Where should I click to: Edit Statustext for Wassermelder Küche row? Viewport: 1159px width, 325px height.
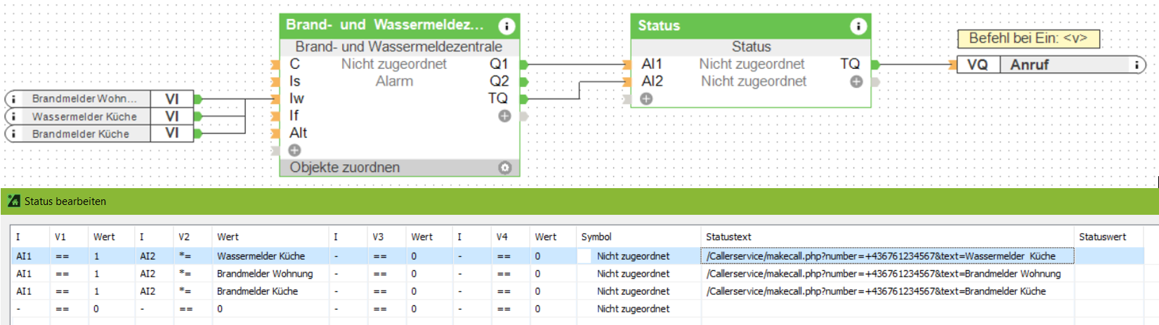[887, 256]
